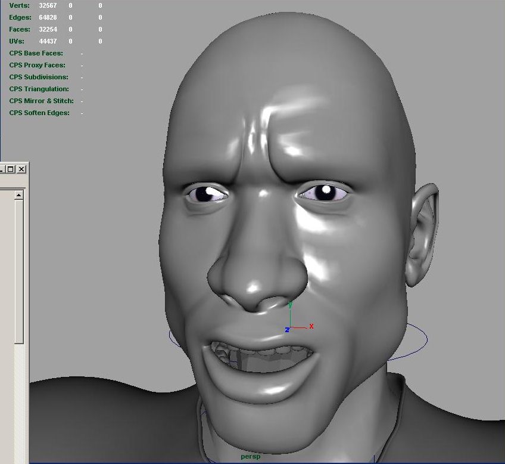
Task: Click the CPS Proxy Faces label
Action: pos(37,65)
